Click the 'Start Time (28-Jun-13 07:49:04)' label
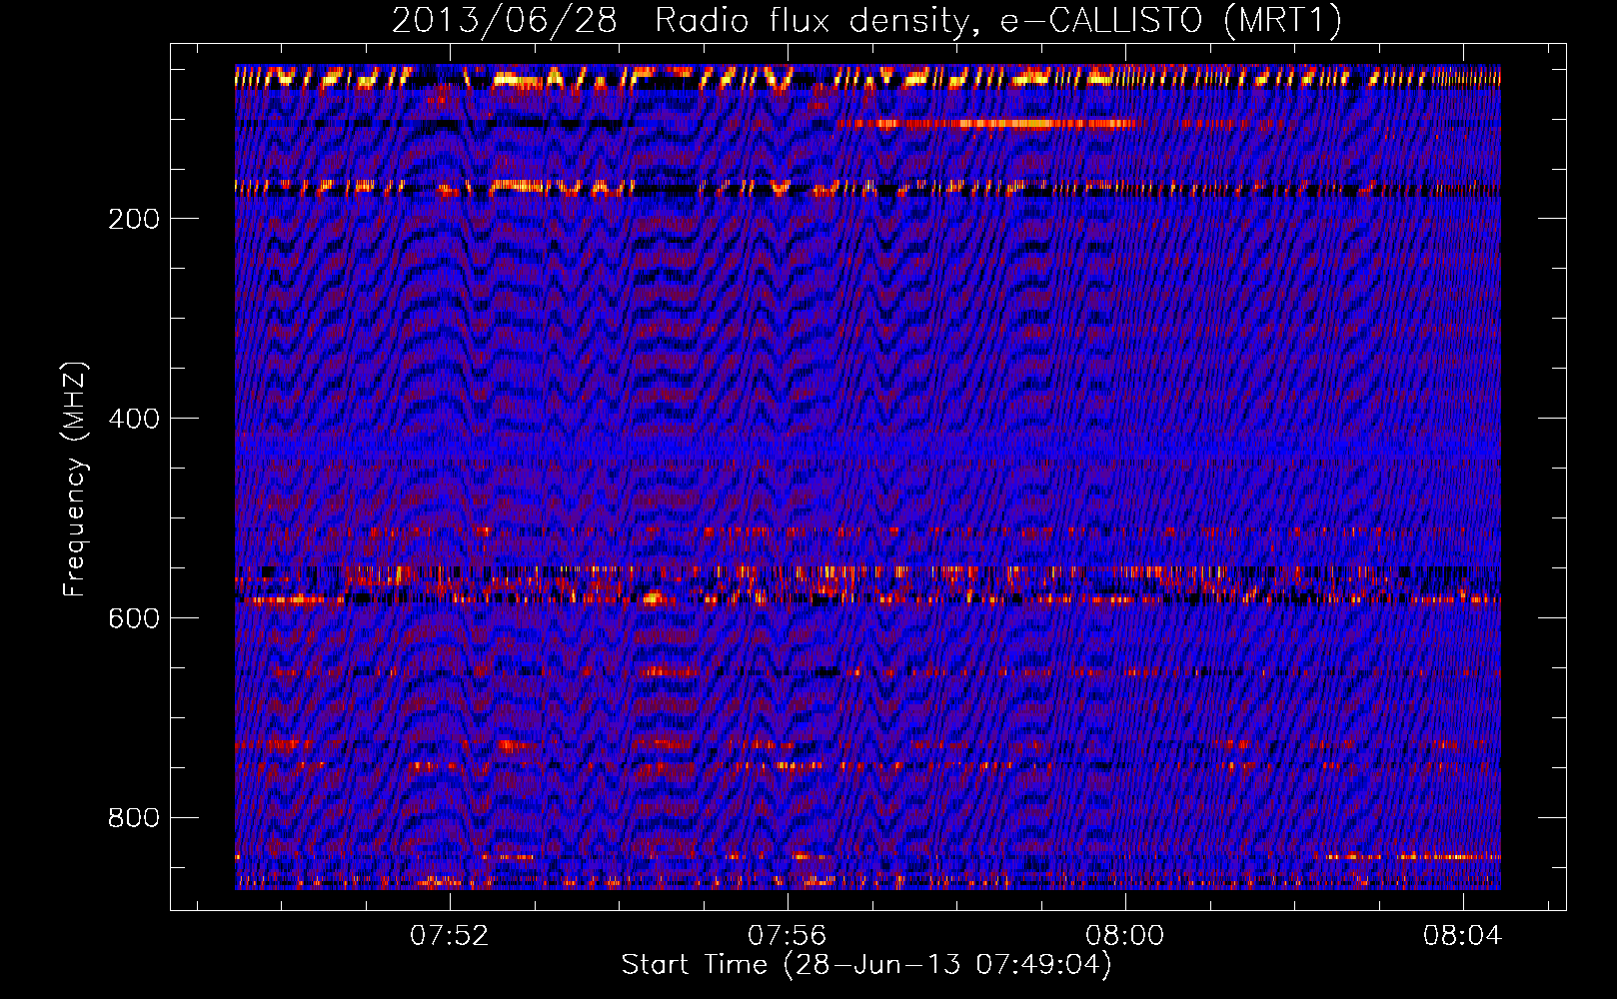Screen dimensions: 1617x999 tap(866, 965)
